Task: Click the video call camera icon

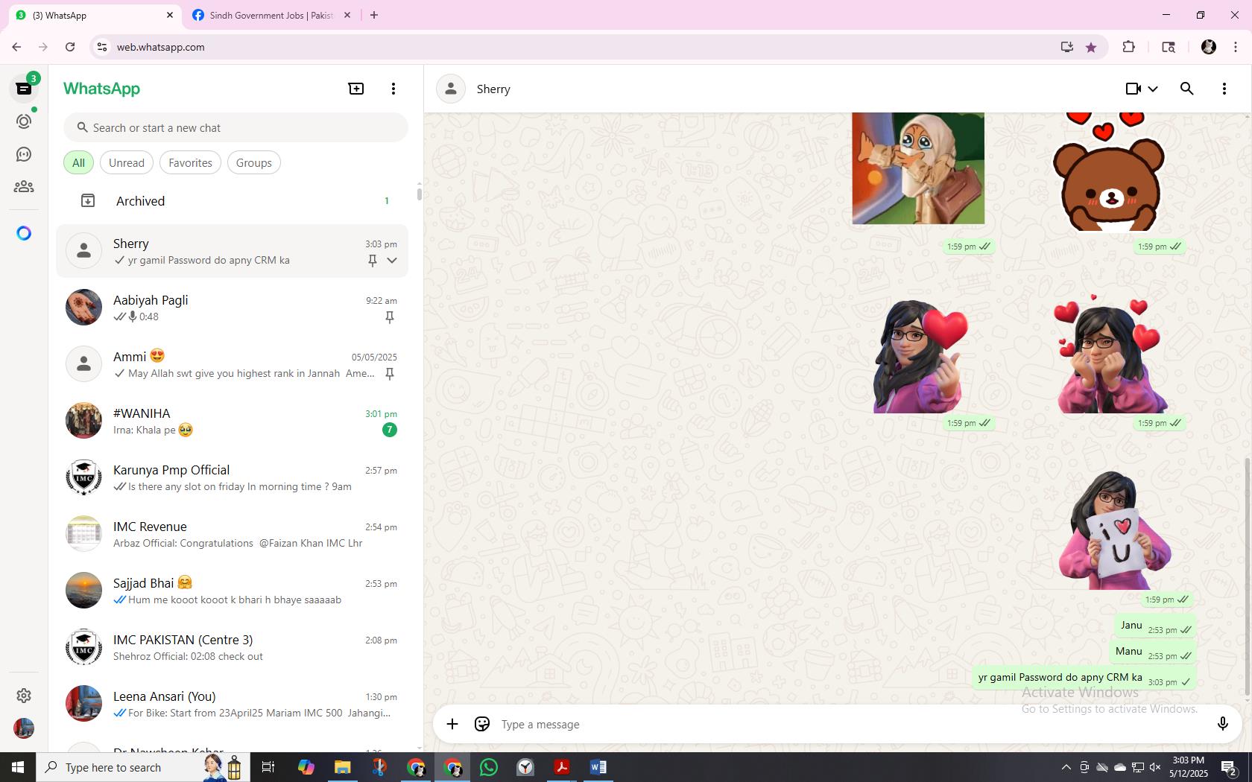Action: [1134, 89]
